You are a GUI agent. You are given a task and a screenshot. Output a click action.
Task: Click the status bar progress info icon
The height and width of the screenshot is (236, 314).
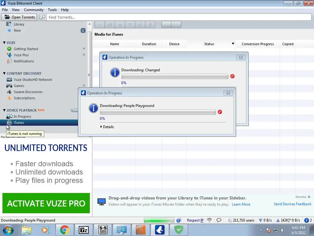coord(179,220)
